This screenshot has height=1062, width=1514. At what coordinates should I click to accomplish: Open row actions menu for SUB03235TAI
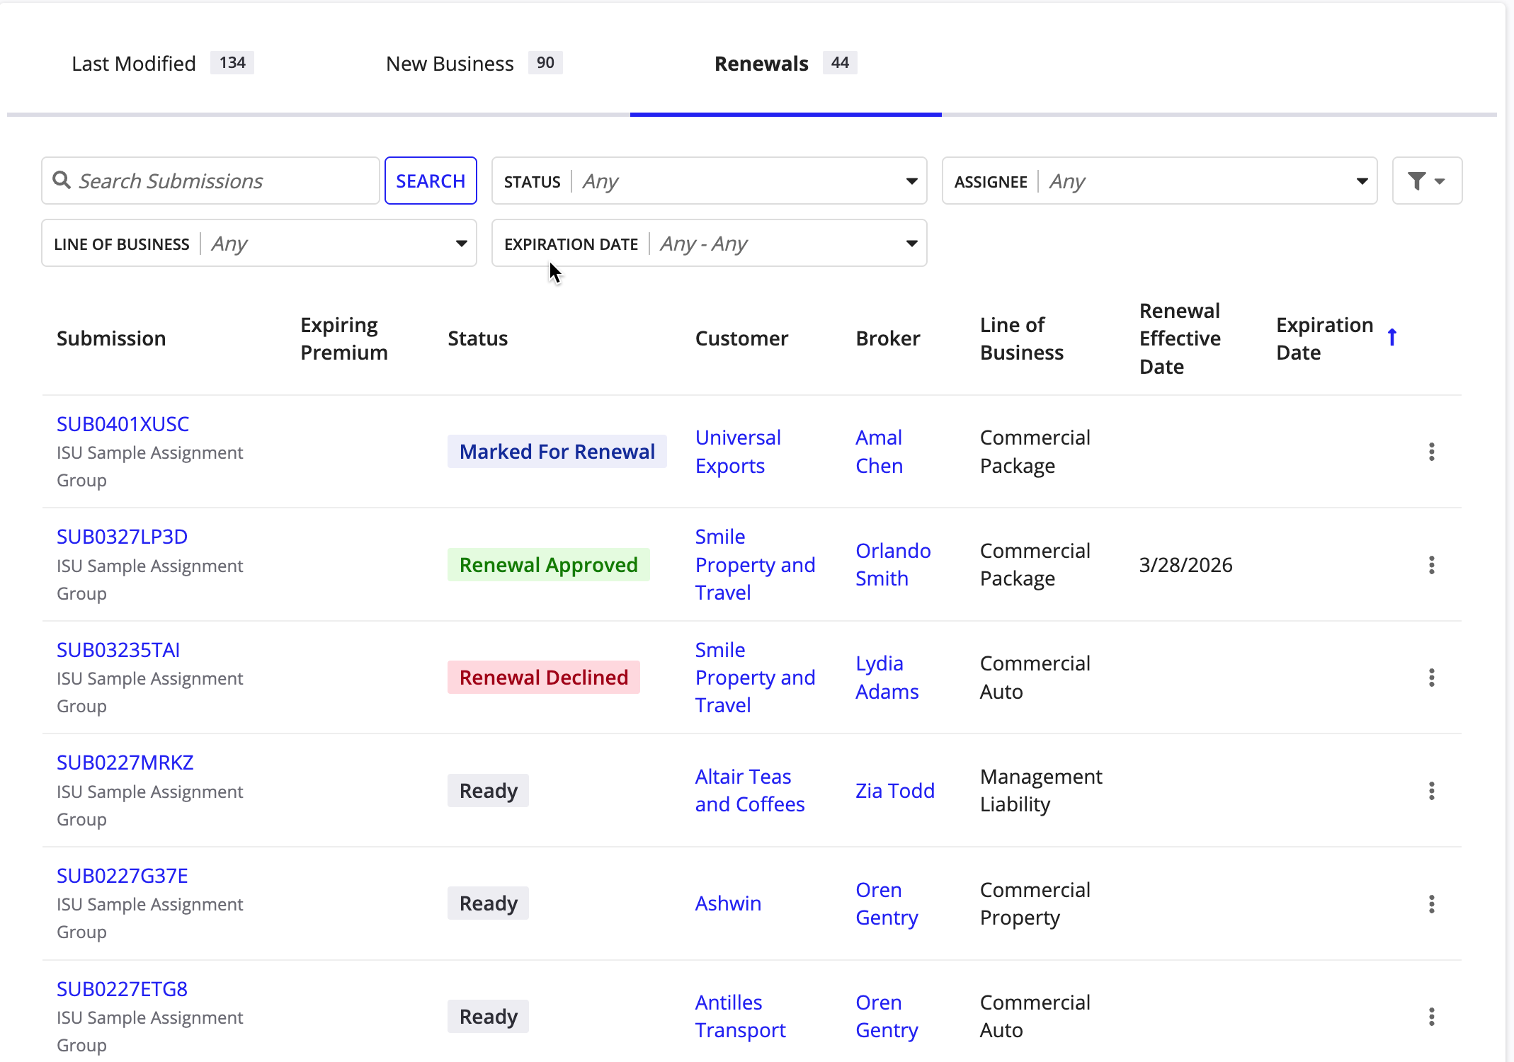click(1431, 678)
